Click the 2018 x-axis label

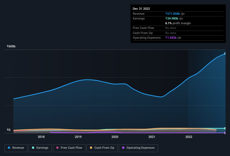[41, 137]
